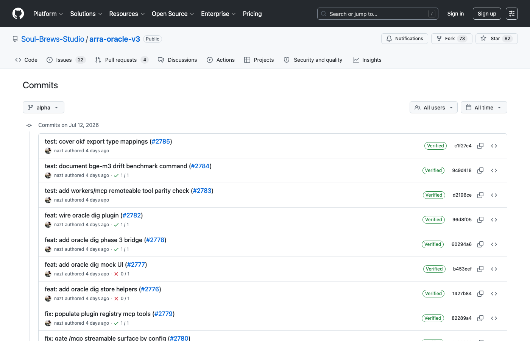Image resolution: width=530 pixels, height=341 pixels.
Task: Open commit 'feat: wire oracle dig plugin'
Action: (82, 215)
